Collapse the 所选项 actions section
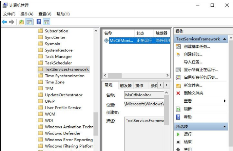The height and width of the screenshot is (151, 233). click(225, 127)
